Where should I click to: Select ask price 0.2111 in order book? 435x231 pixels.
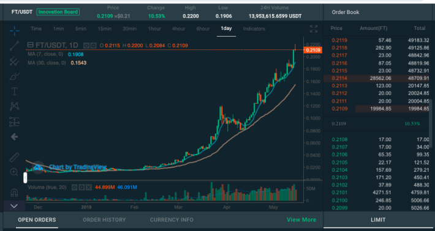tap(339, 101)
